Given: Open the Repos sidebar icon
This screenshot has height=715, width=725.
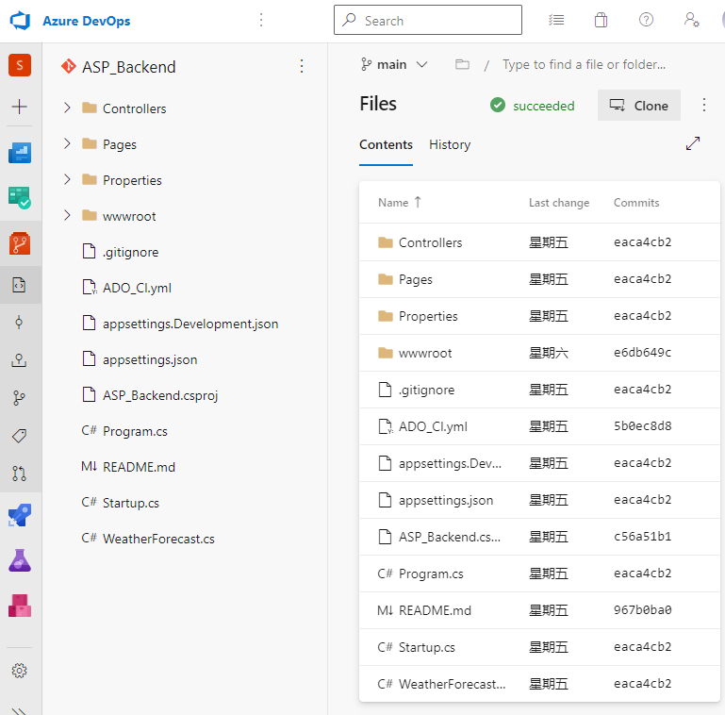Looking at the screenshot, I should pos(20,243).
